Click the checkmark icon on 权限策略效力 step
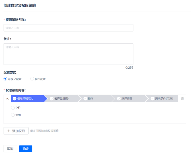Viewport: 194px width, 154px height. 15,99
